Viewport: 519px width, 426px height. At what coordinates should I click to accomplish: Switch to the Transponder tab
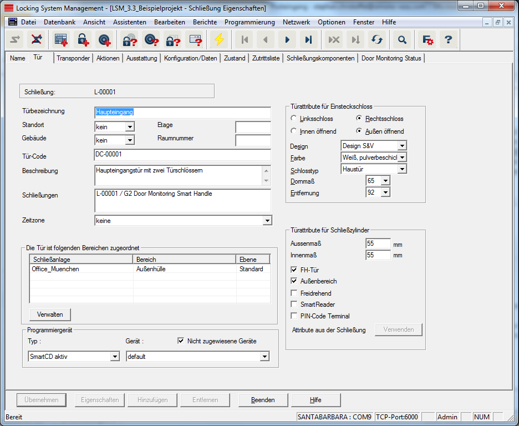[x=73, y=58]
